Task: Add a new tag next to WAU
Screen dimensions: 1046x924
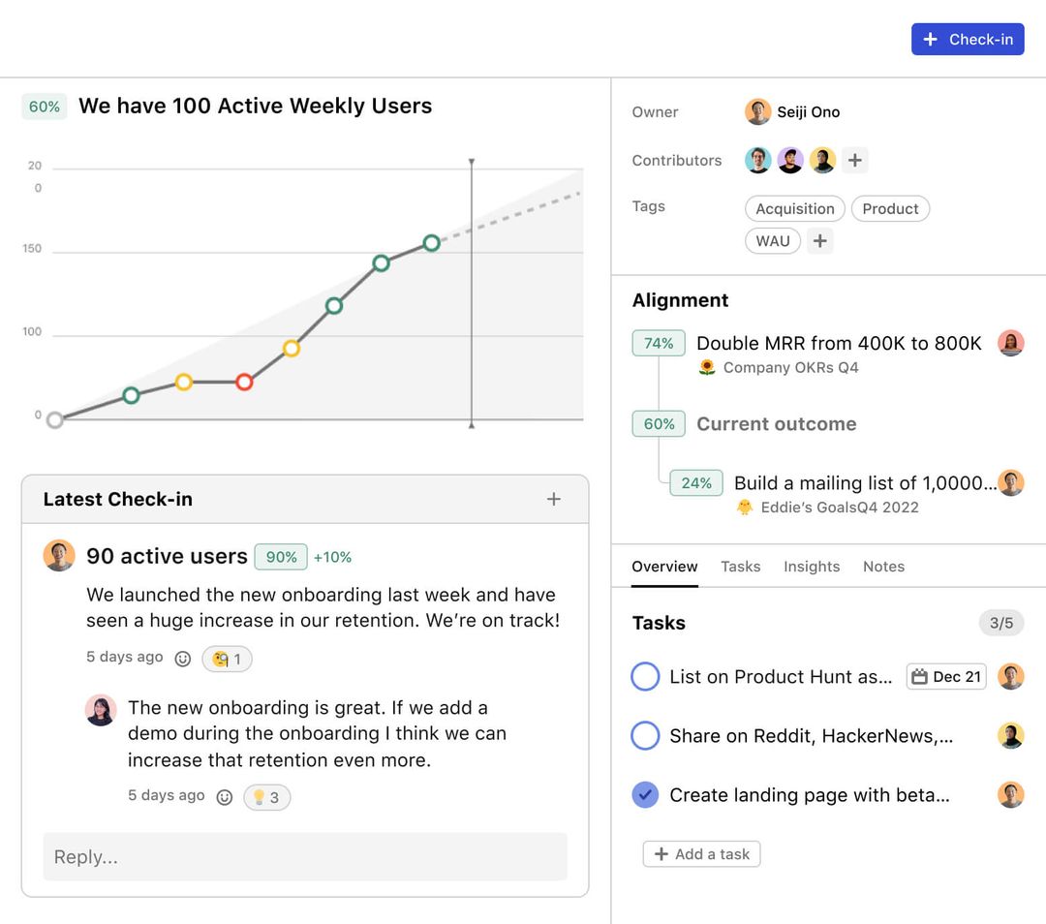Action: 819,241
